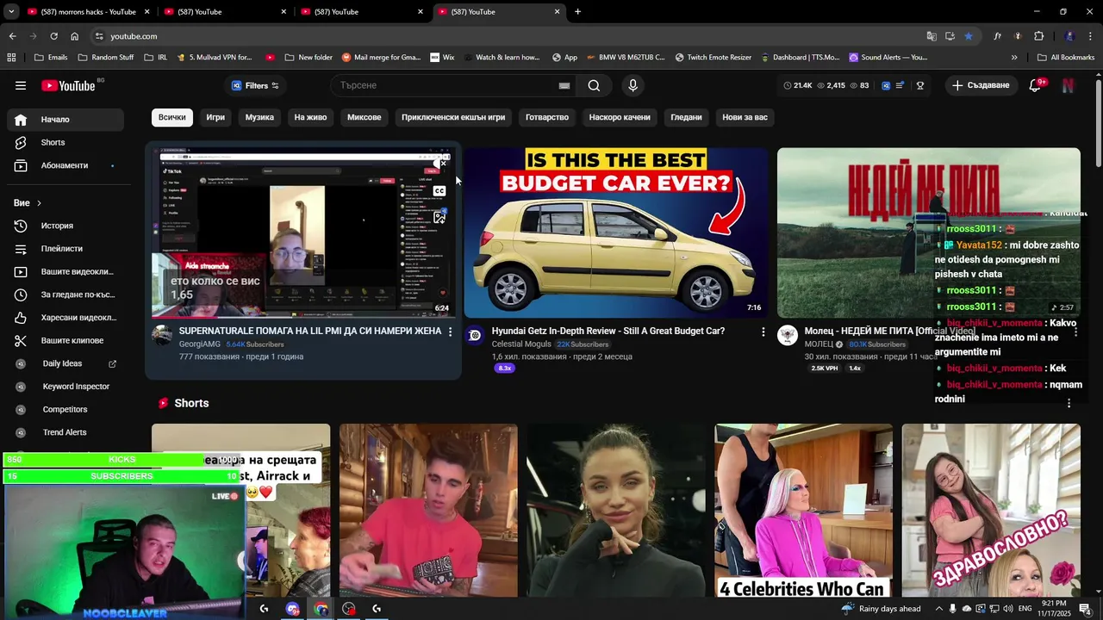The height and width of the screenshot is (620, 1103).
Task: Select the Наскоро качени chip
Action: click(620, 117)
